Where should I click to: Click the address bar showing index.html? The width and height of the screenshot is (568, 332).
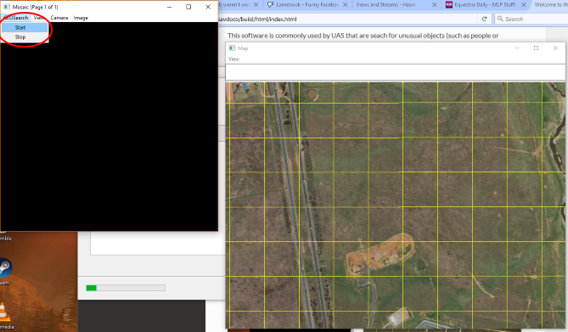coord(348,19)
